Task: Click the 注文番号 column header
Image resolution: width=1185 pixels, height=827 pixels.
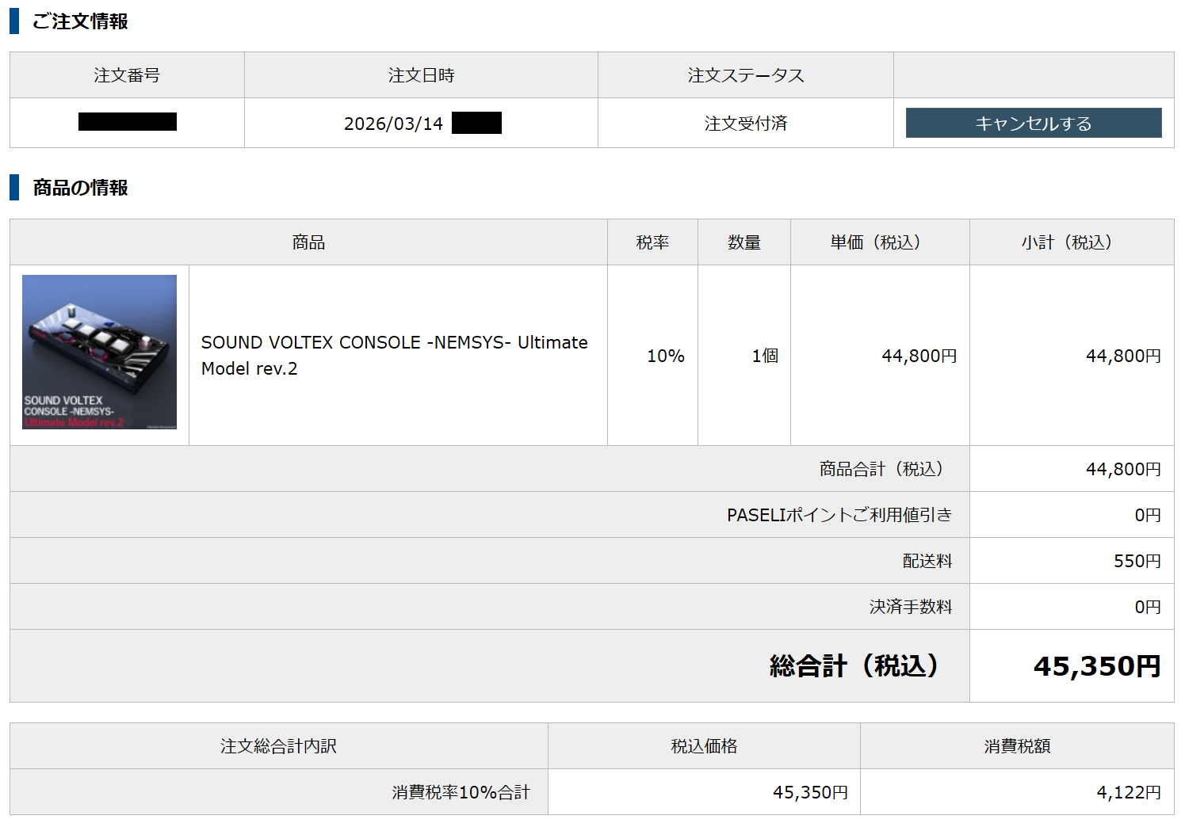Action: pyautogui.click(x=127, y=75)
